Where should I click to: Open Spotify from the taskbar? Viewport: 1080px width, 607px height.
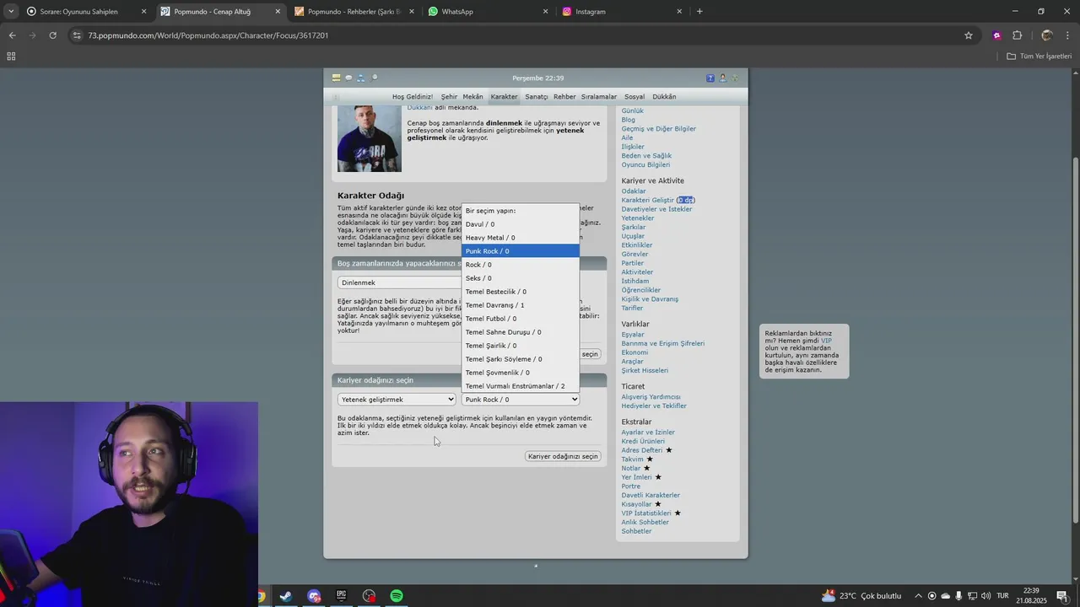tap(397, 596)
